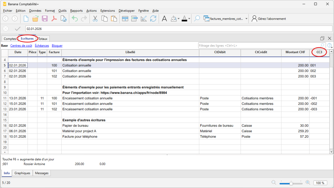Apply the text color with underlined A icon
334x188 pixels.
(x=184, y=19)
